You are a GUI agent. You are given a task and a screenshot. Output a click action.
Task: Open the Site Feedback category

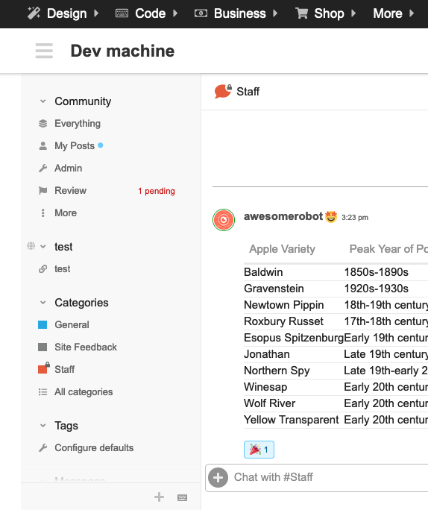(x=86, y=347)
